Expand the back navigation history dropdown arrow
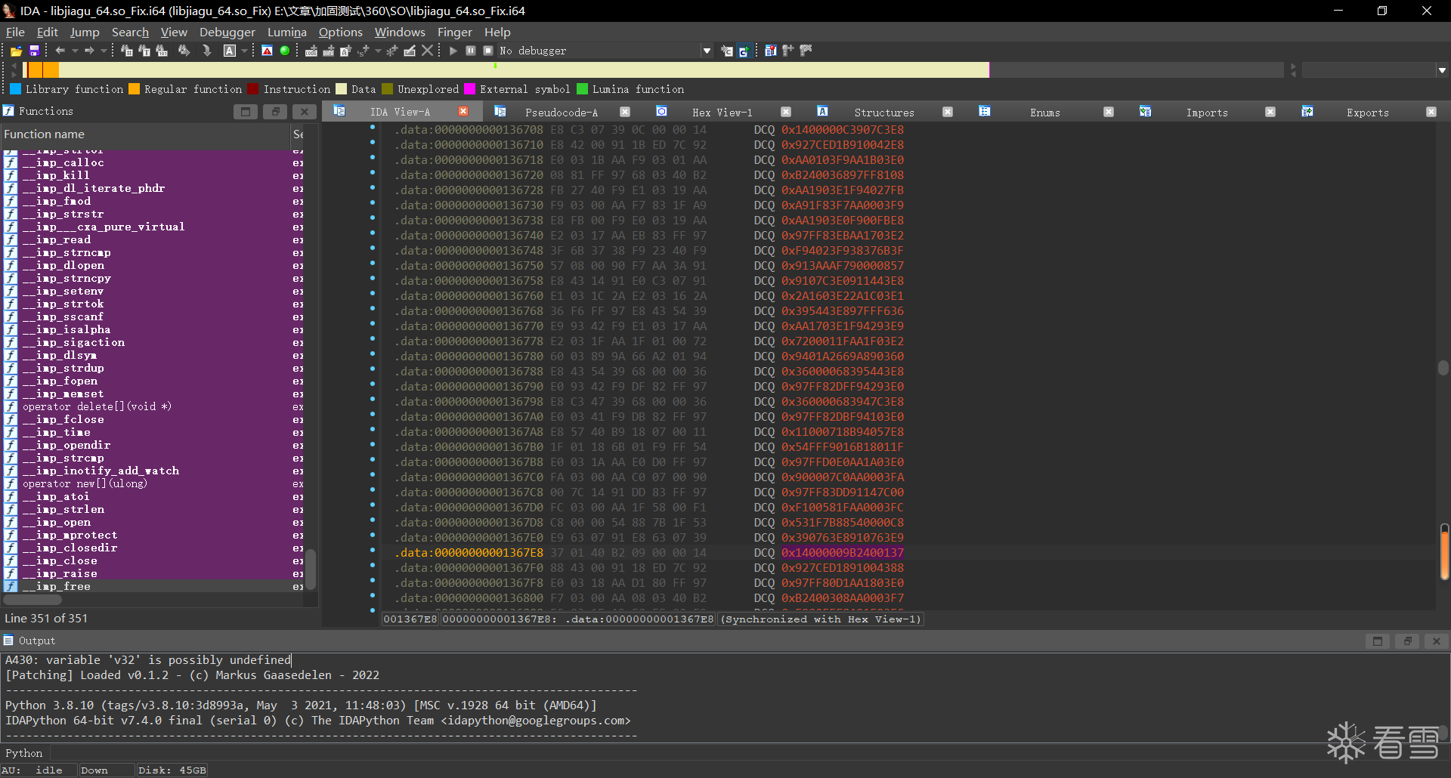The width and height of the screenshot is (1451, 778). pos(75,51)
